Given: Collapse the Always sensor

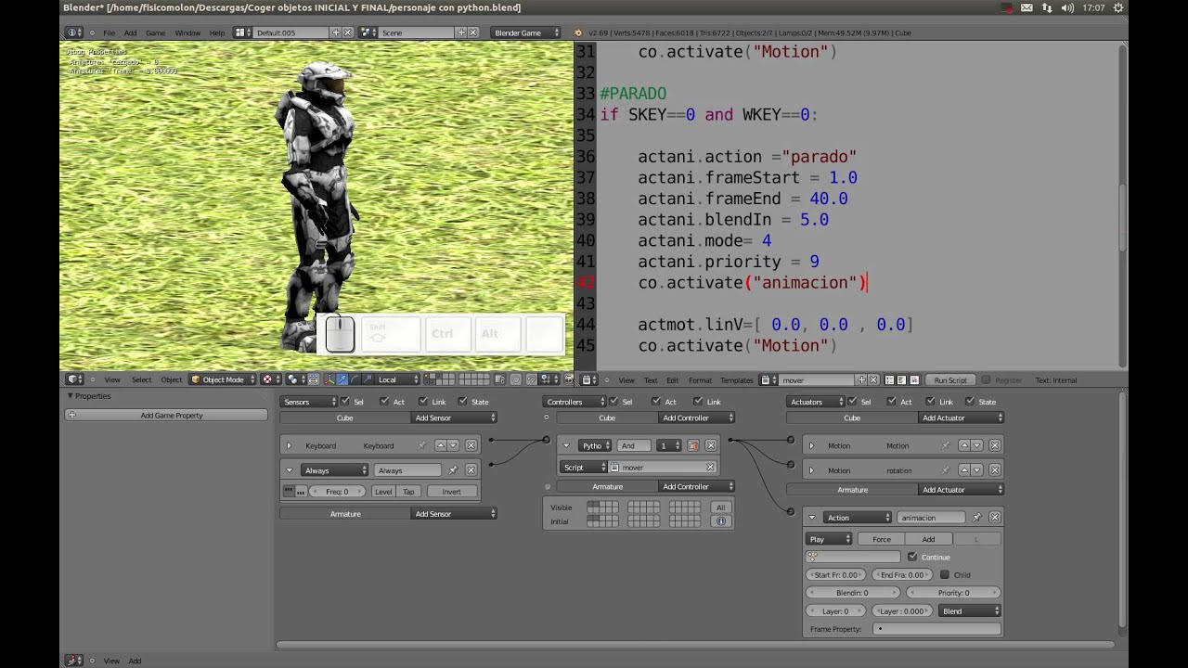Looking at the screenshot, I should (289, 470).
